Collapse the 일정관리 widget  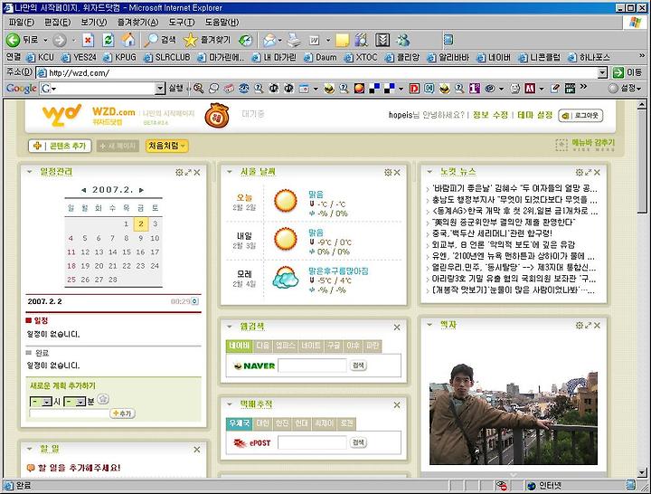pyautogui.click(x=30, y=172)
